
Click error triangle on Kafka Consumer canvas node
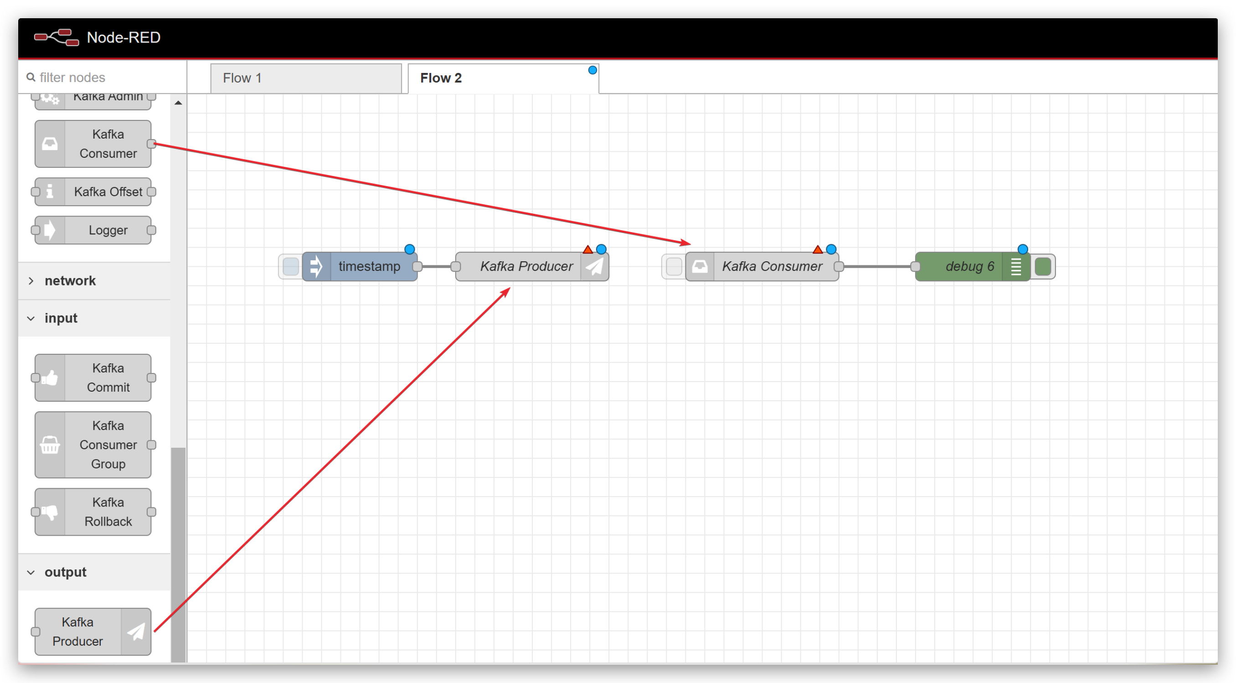tap(818, 249)
